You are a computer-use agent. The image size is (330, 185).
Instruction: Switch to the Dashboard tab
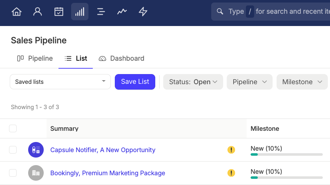(x=122, y=59)
